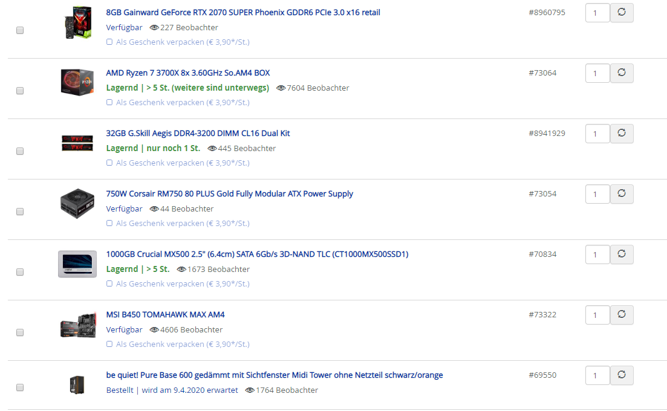
Task: Click article number #70834
Action: (542, 254)
